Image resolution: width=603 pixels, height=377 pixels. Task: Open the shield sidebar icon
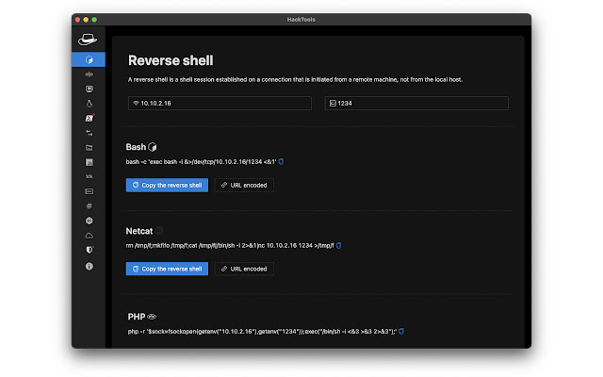(x=90, y=250)
